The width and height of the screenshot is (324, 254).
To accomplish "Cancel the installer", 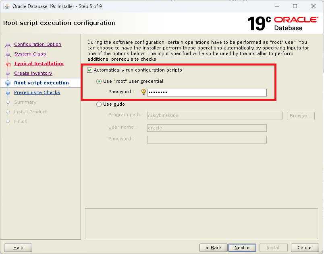I will pos(305,248).
